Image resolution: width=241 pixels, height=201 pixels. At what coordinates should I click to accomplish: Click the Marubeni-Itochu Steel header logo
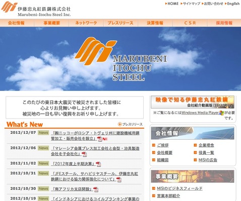click(x=36, y=9)
